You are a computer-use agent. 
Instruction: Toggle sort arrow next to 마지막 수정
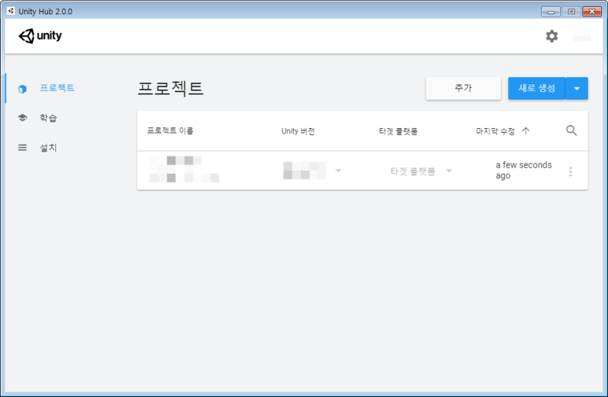pos(525,130)
